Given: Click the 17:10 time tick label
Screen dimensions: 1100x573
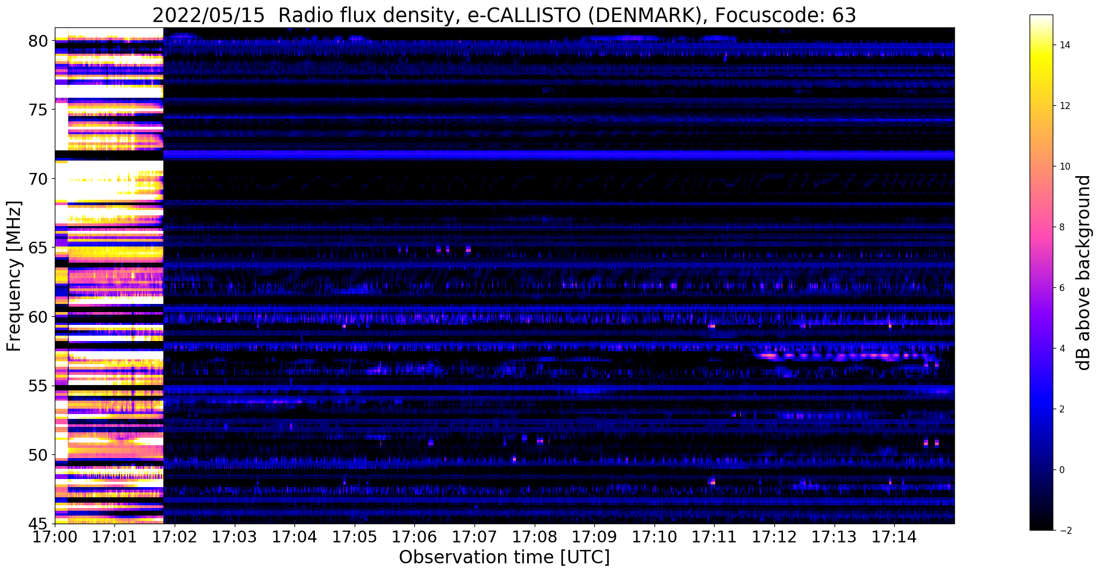Looking at the screenshot, I should click(655, 538).
